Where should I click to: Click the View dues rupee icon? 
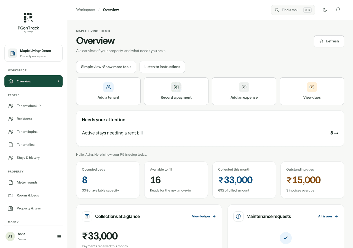312,87
